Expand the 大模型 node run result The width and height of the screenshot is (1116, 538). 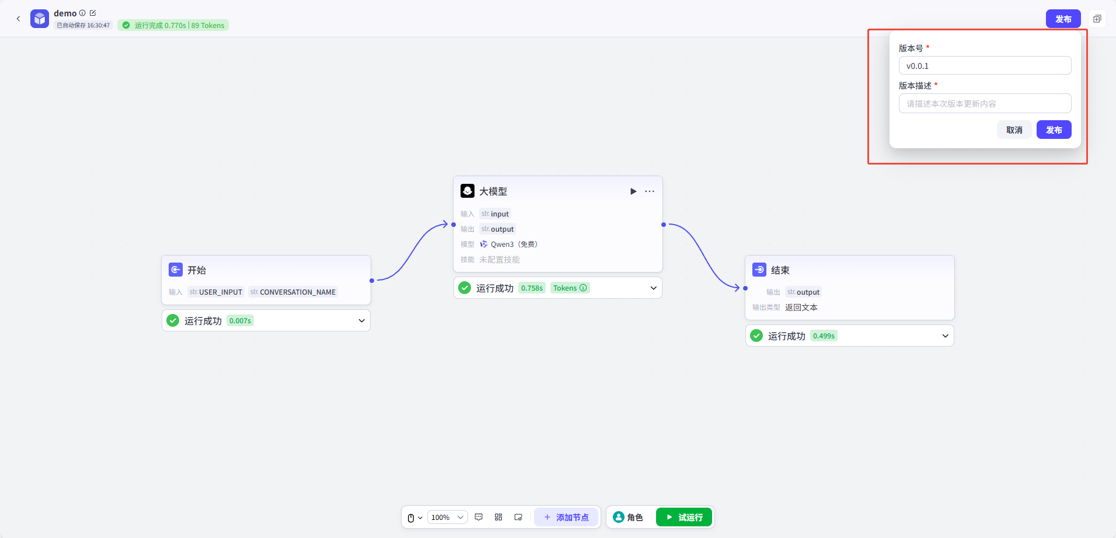click(x=653, y=288)
